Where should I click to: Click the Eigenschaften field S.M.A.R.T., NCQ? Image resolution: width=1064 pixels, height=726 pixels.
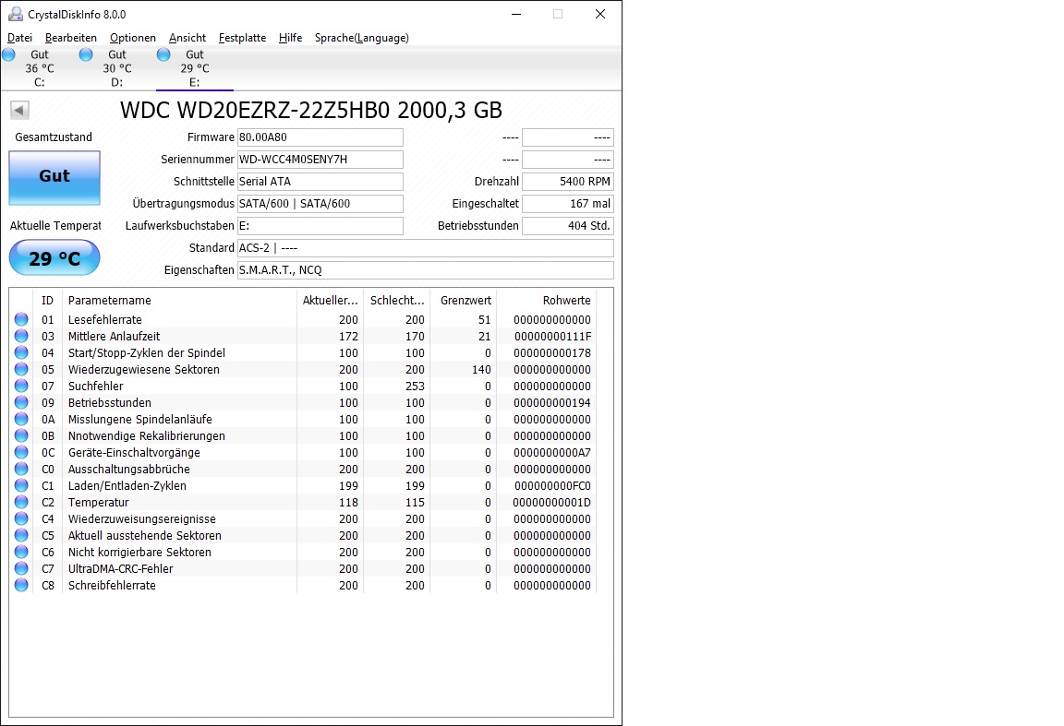click(x=426, y=269)
